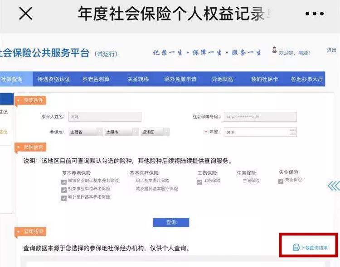
Task: Click the orange 查询条件 section tag
Action: click(x=31, y=100)
